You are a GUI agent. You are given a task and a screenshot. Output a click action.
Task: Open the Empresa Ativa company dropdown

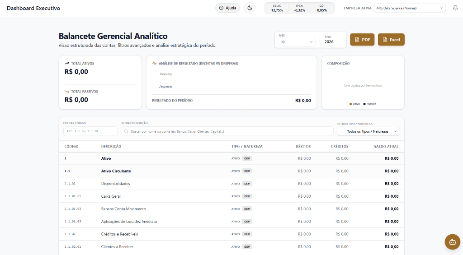[410, 8]
